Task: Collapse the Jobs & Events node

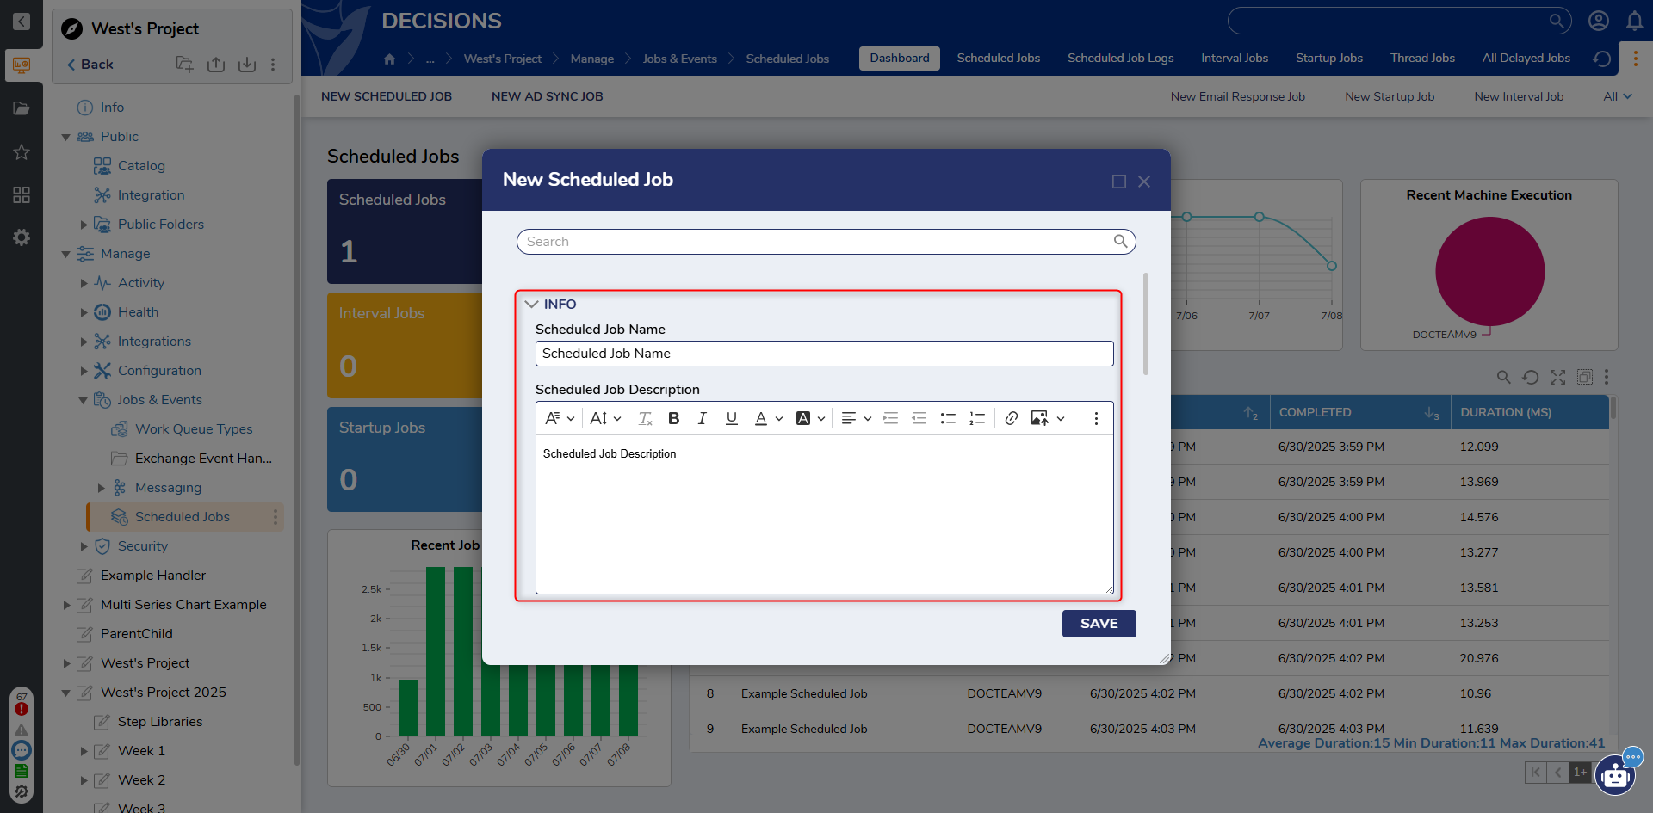Action: tap(84, 400)
